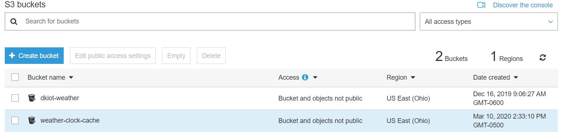Viewport: 563px width, 134px height.
Task: Sort by Bucket name column arrow
Action: pos(71,78)
